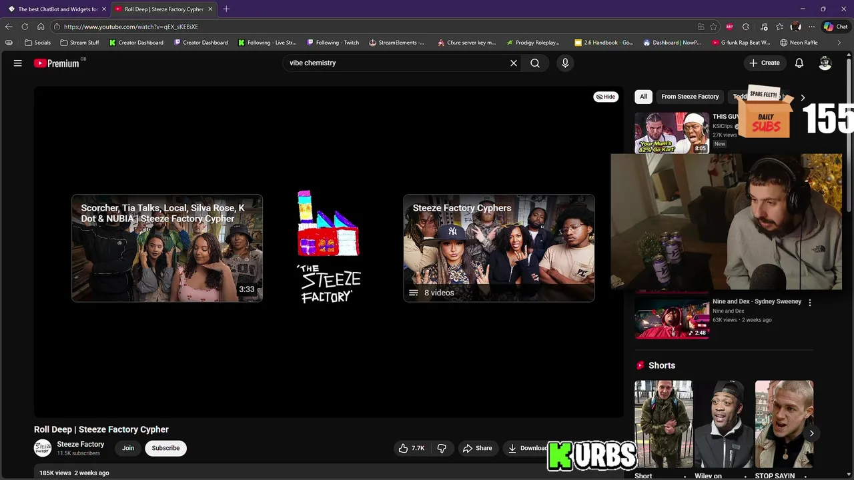
Task: Go to the YouTube Premium home logo
Action: point(57,63)
